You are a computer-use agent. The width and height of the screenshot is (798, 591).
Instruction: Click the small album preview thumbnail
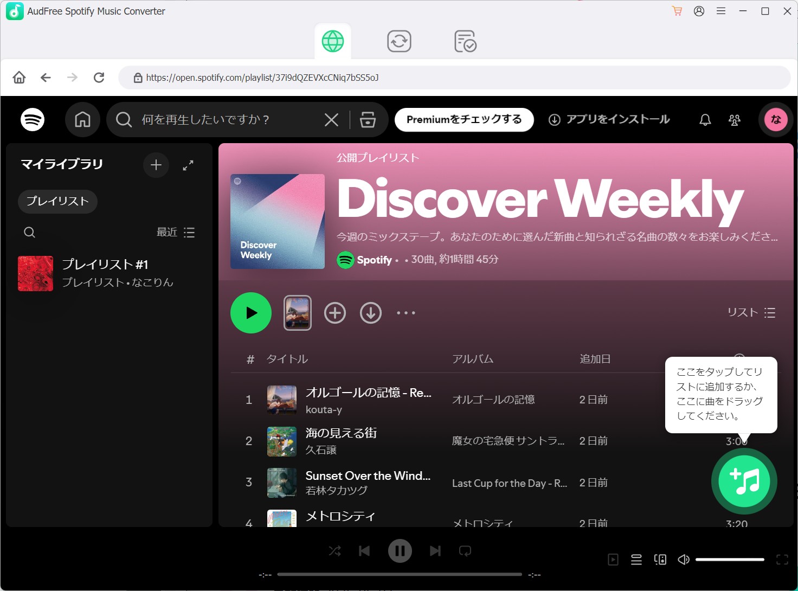tap(298, 313)
